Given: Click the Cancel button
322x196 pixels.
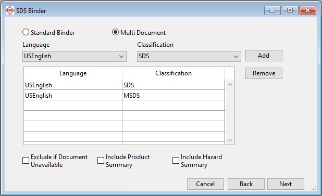Looking at the screenshot, I should pyautogui.click(x=205, y=184).
